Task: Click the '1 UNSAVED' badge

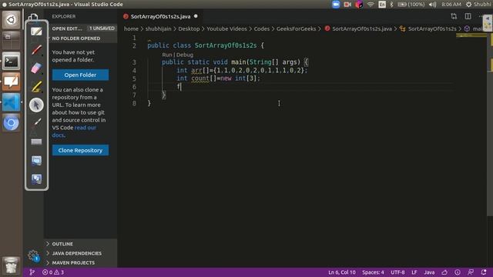Action: [x=102, y=28]
